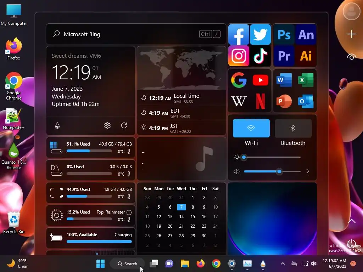Click the plus icon in right sidebar
The image size is (363, 272).
(x=351, y=34)
